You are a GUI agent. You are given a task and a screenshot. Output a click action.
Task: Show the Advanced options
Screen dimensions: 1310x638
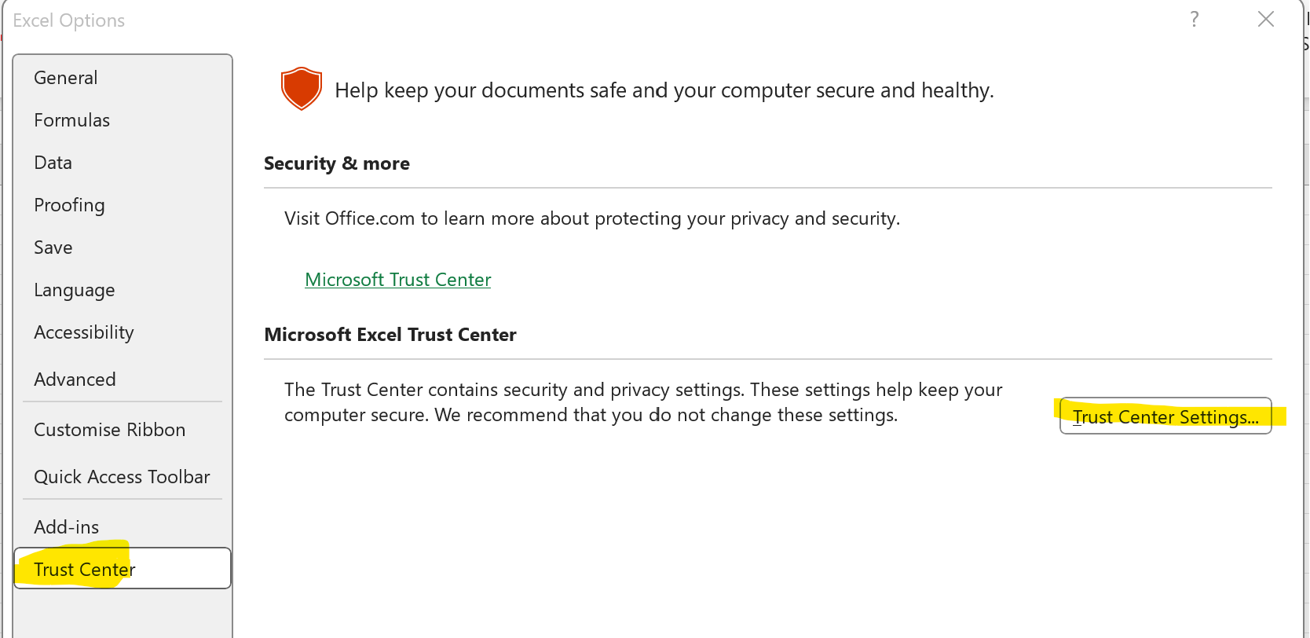(x=75, y=379)
